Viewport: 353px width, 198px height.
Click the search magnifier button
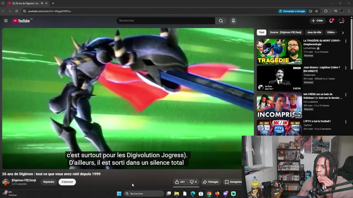[x=221, y=21]
